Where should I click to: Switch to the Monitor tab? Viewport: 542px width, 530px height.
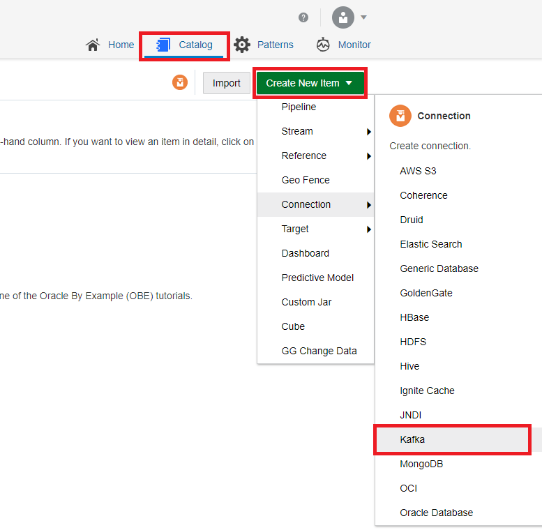354,45
